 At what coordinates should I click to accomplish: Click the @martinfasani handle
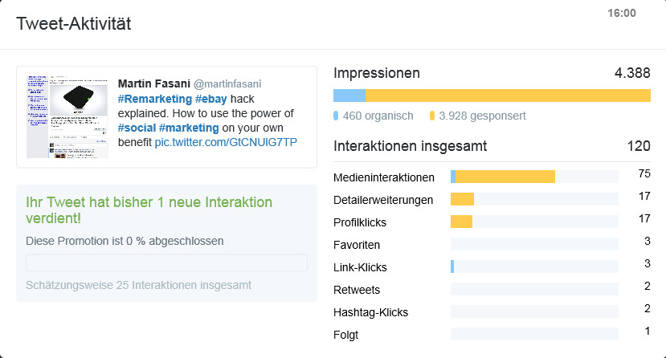pyautogui.click(x=227, y=83)
